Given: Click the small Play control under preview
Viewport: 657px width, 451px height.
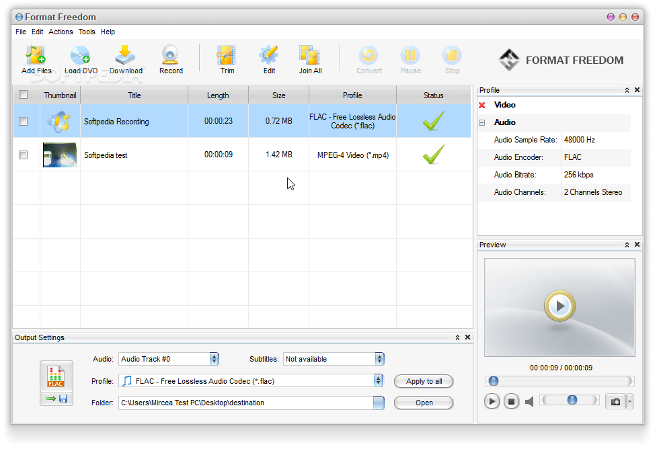Looking at the screenshot, I should [x=492, y=401].
